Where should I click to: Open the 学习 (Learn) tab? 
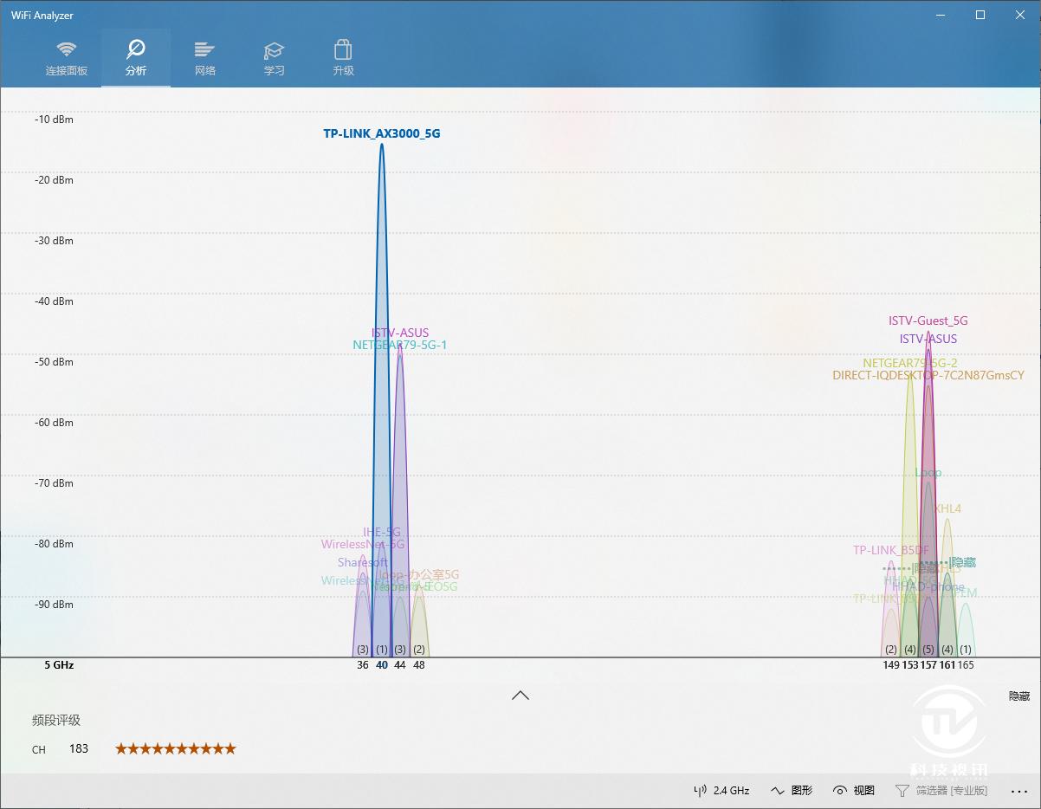[275, 58]
